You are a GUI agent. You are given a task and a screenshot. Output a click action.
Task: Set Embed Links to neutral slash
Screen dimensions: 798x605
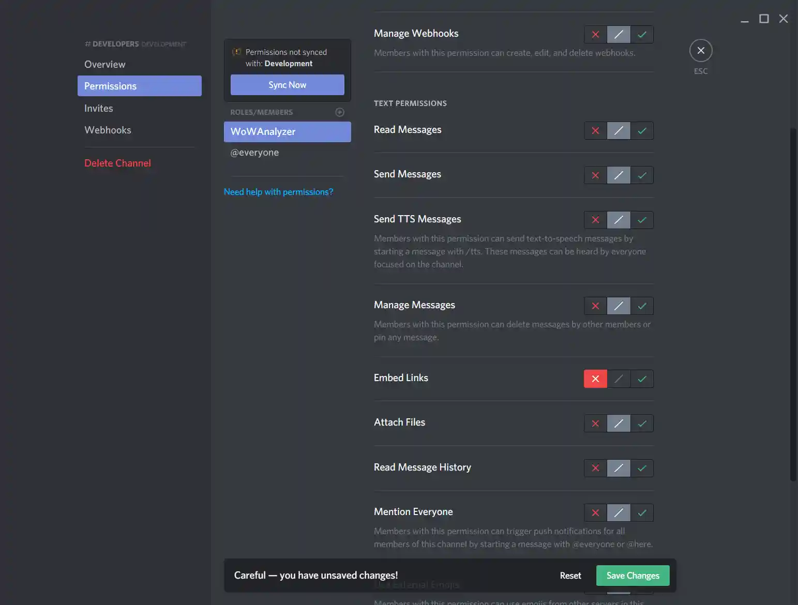point(619,379)
